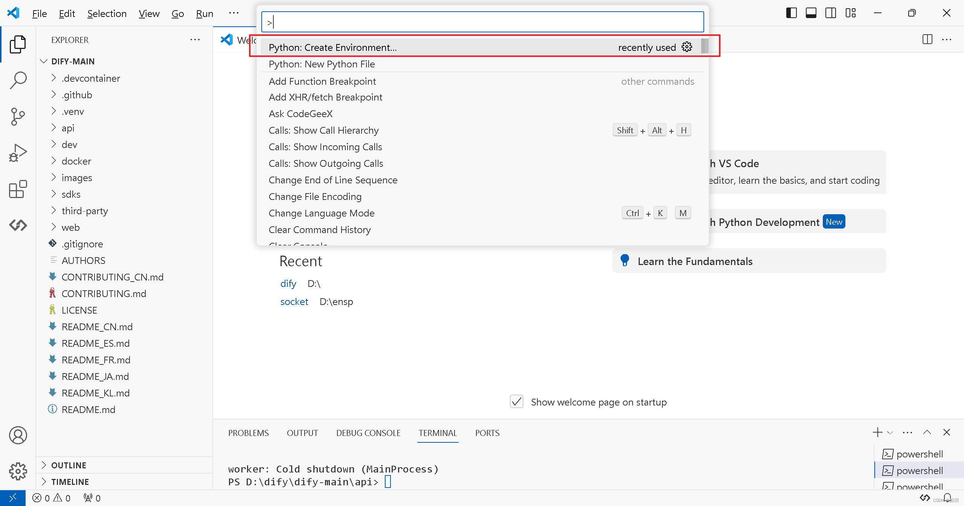This screenshot has height=506, width=964.
Task: Click gear icon on Create Environment row
Action: 687,47
